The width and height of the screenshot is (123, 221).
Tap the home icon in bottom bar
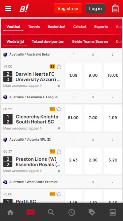[10, 212]
